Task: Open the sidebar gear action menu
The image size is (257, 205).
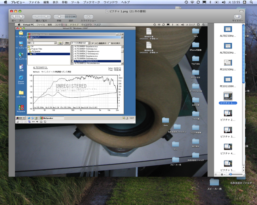Action: (223, 174)
